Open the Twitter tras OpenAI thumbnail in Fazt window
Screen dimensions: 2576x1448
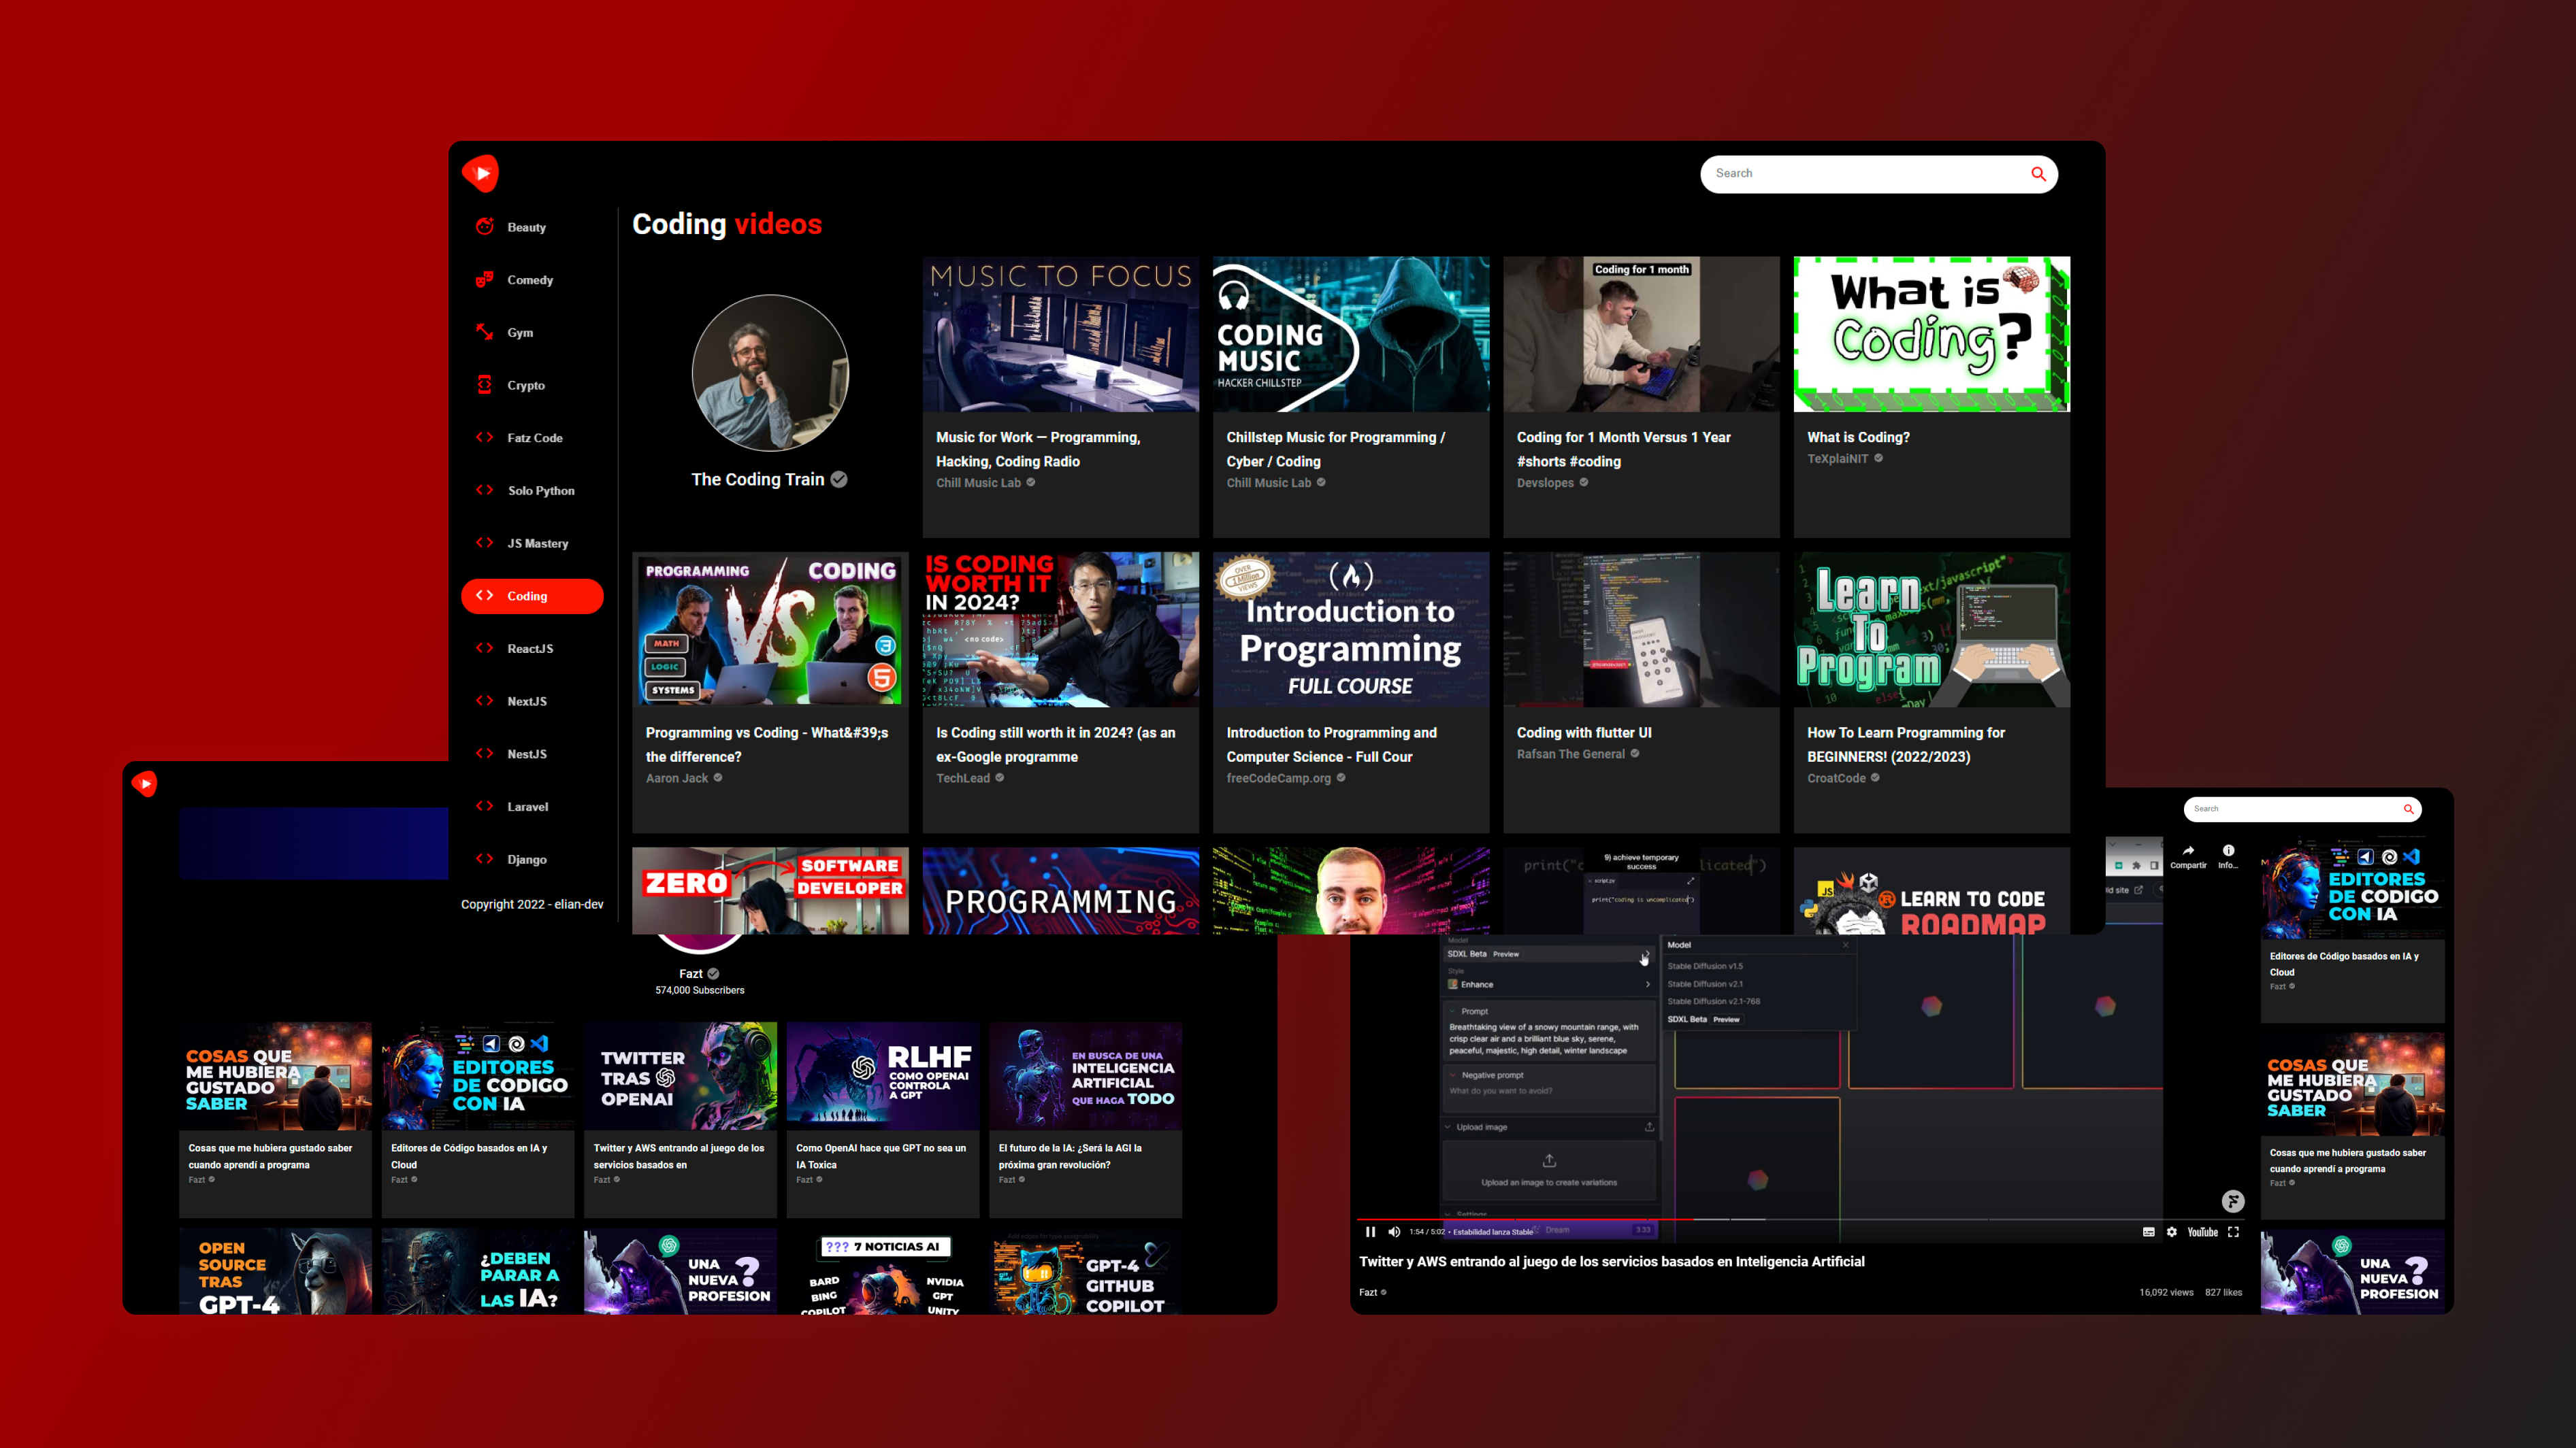(x=680, y=1076)
